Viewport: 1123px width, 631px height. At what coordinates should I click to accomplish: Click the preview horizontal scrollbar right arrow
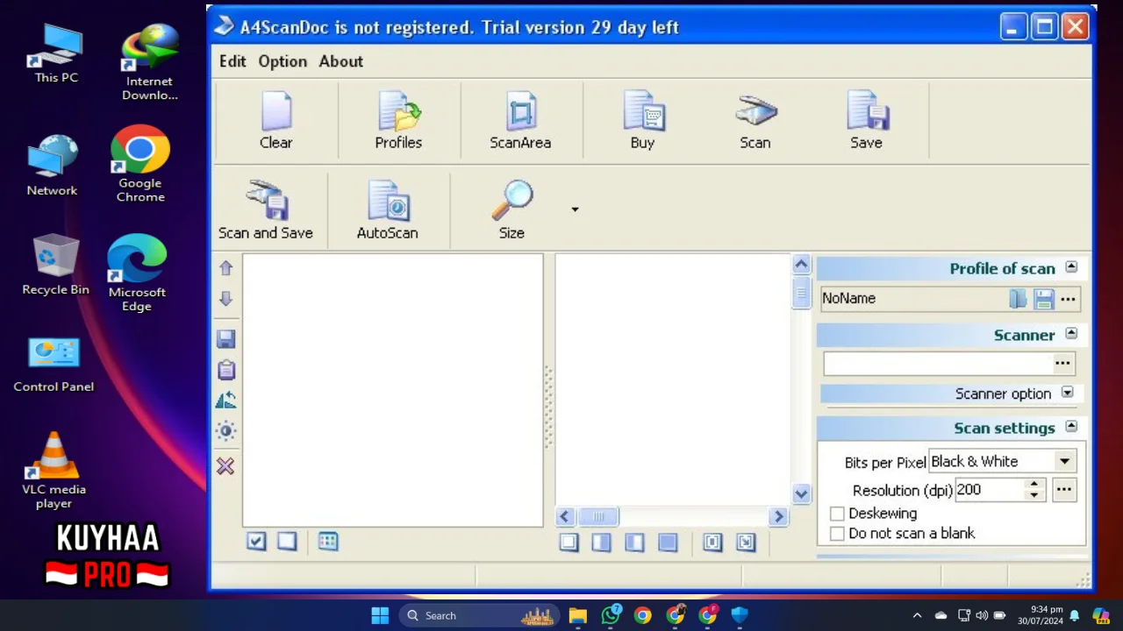[778, 517]
